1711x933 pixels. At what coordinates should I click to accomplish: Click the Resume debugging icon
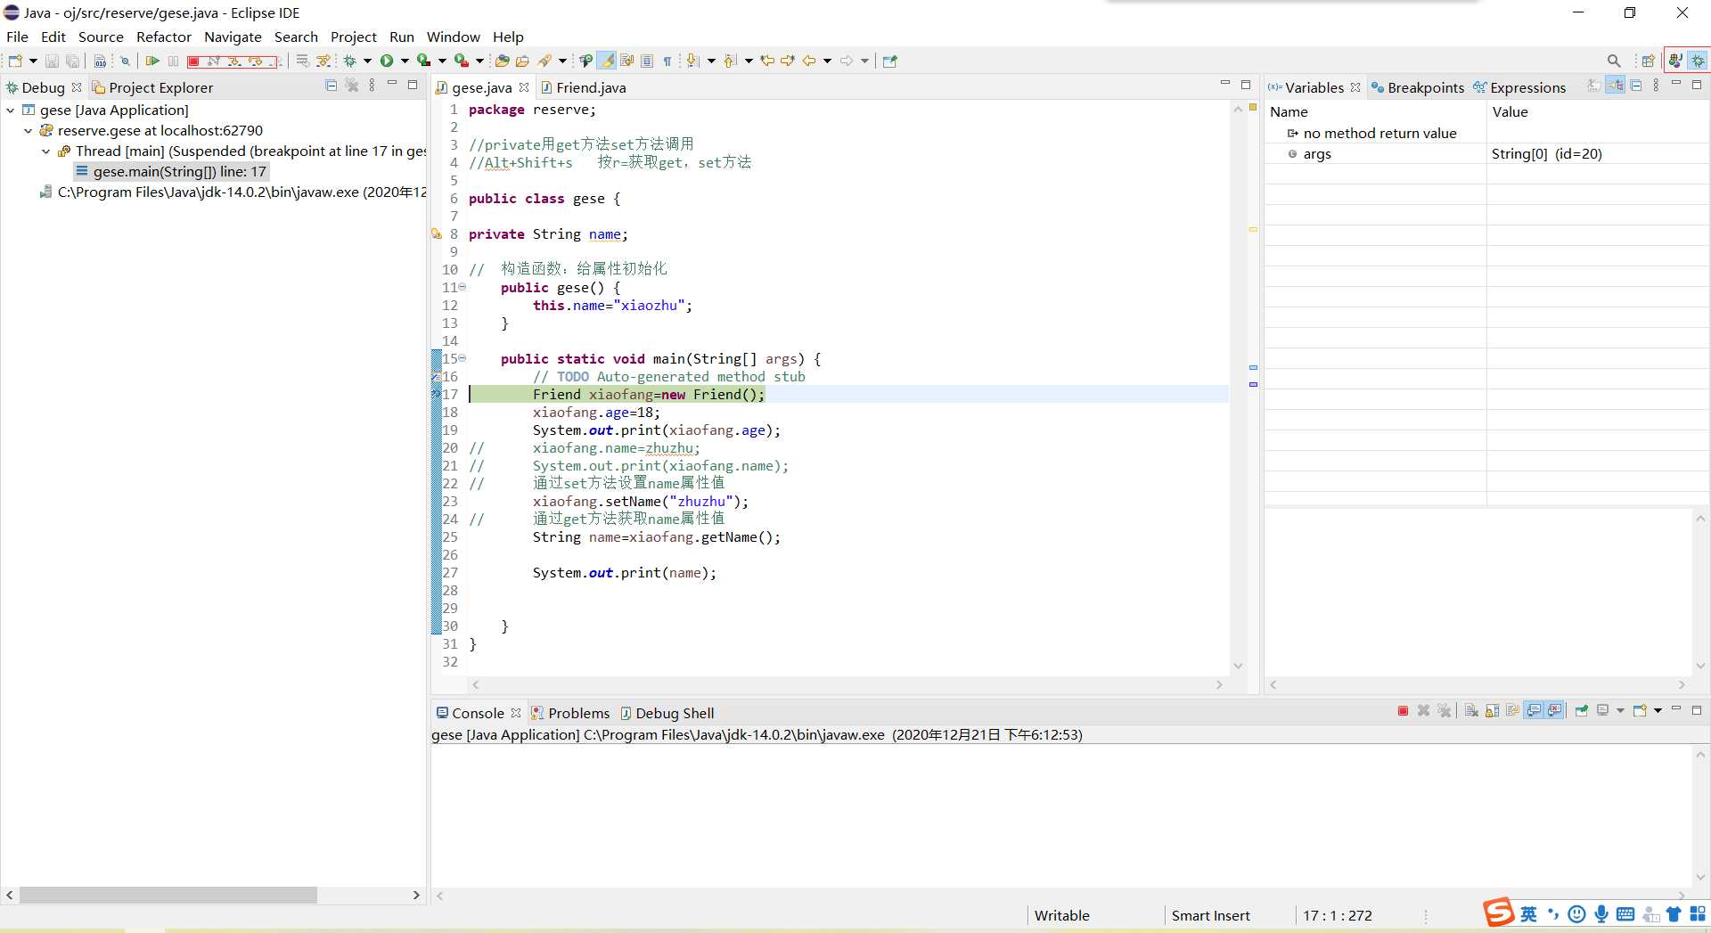pos(152,61)
